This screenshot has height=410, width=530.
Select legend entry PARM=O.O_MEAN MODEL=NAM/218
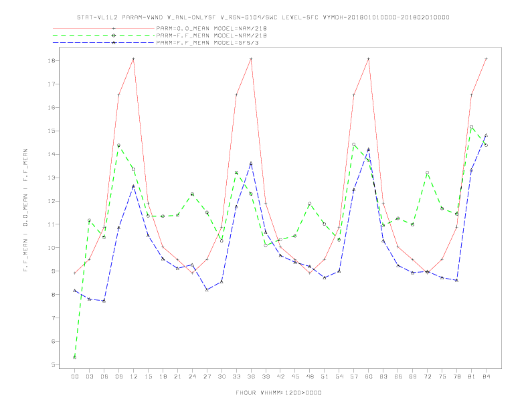(x=211, y=28)
